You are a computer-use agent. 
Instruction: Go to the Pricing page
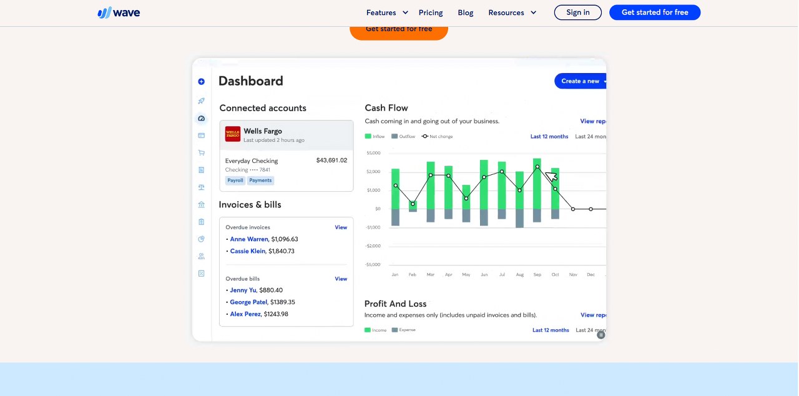click(431, 12)
